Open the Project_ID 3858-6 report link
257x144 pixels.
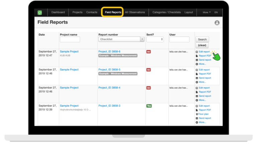click(109, 52)
